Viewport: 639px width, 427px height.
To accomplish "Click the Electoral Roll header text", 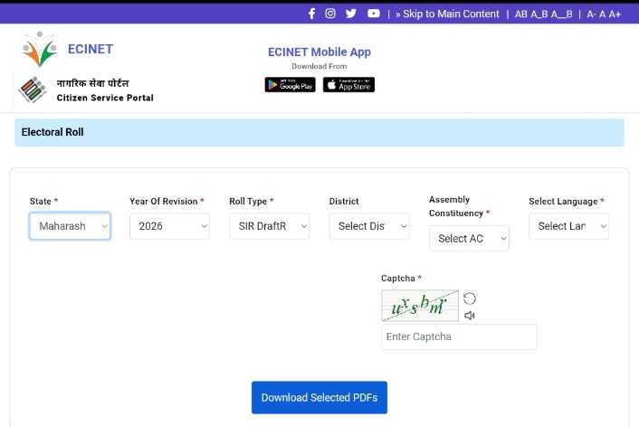I will [x=52, y=132].
